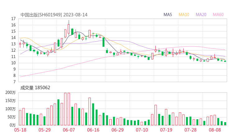Click the 06-07 date label
This screenshot has width=230, height=137.
(69, 130)
